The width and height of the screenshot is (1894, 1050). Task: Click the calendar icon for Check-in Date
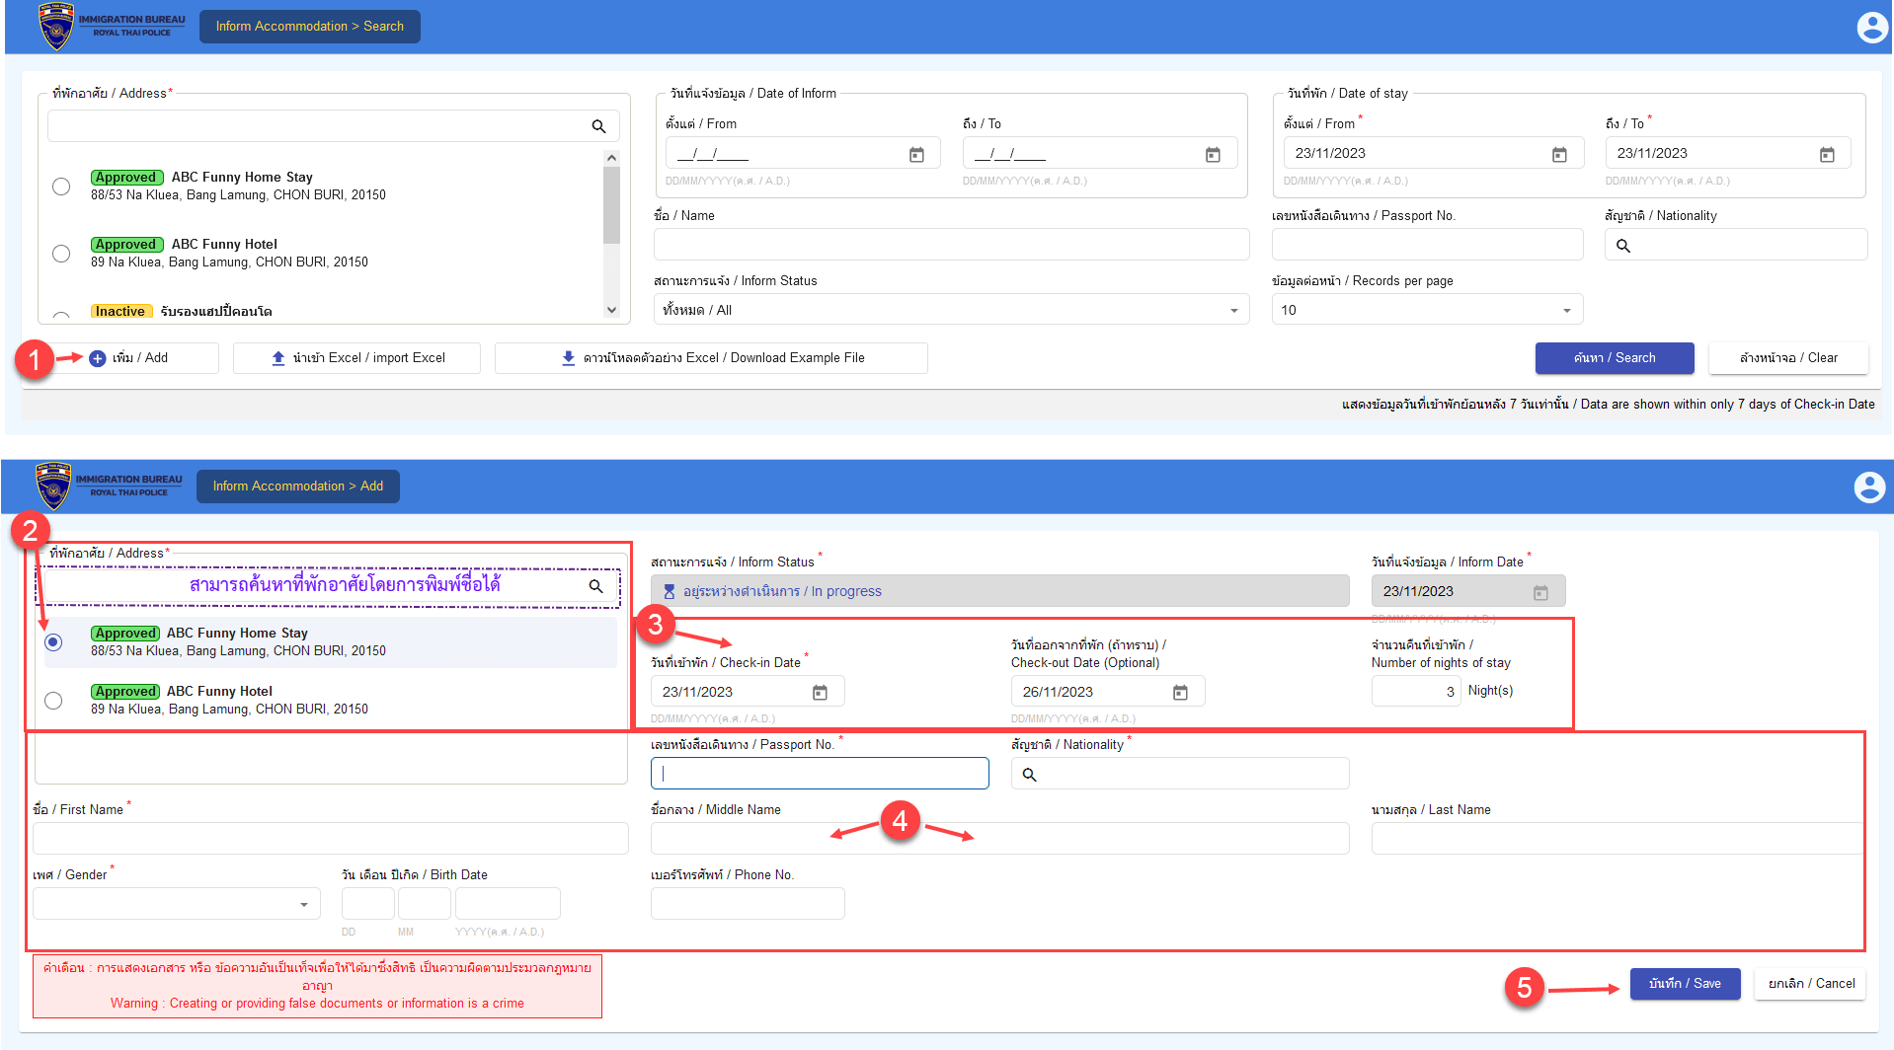[820, 692]
